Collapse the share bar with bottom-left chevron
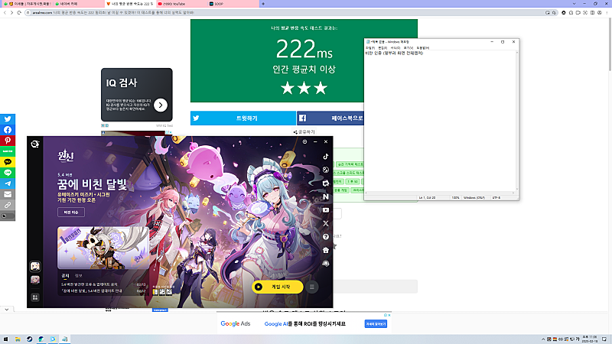Screen dimensions: 612x344 coord(7,310)
